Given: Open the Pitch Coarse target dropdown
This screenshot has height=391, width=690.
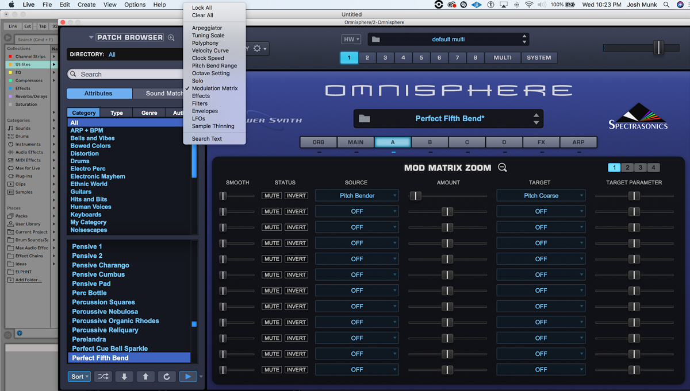Looking at the screenshot, I should (x=541, y=196).
